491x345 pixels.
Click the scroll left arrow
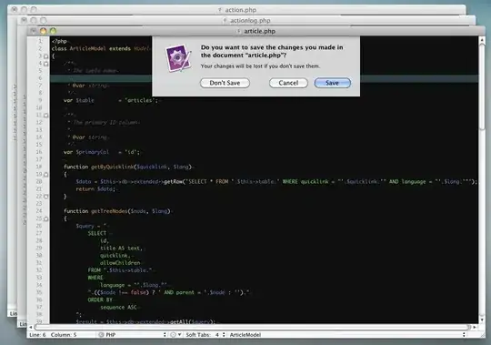pyautogui.click(x=31, y=327)
